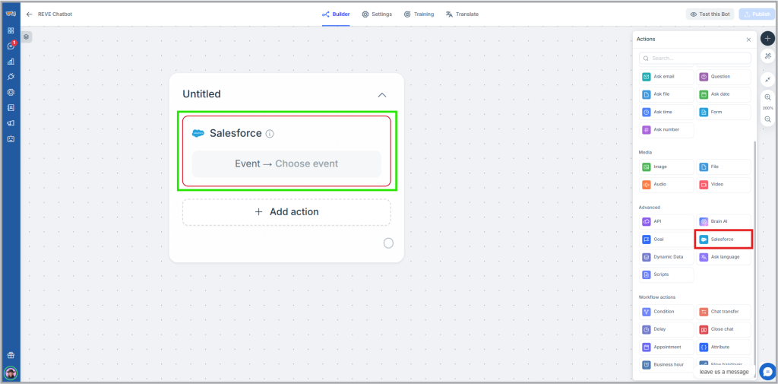Add the Audio media action

[666, 184]
